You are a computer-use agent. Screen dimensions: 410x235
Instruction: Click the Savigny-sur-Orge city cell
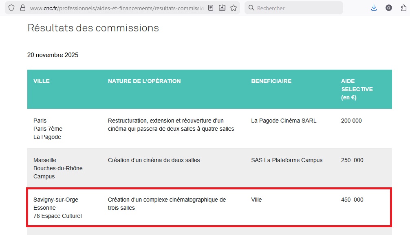tap(56, 200)
